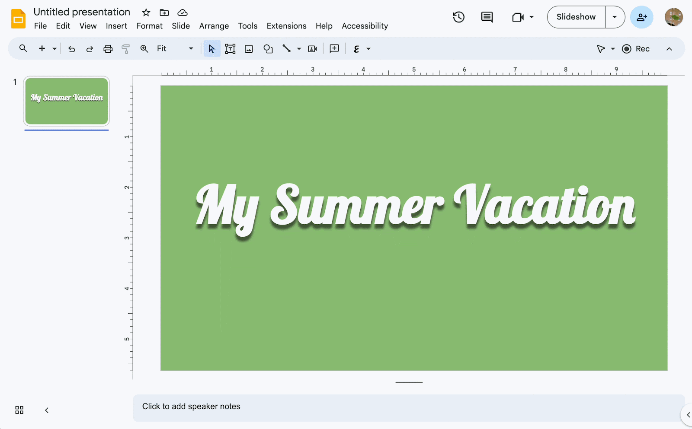
Task: Open the Google account avatar
Action: click(674, 17)
